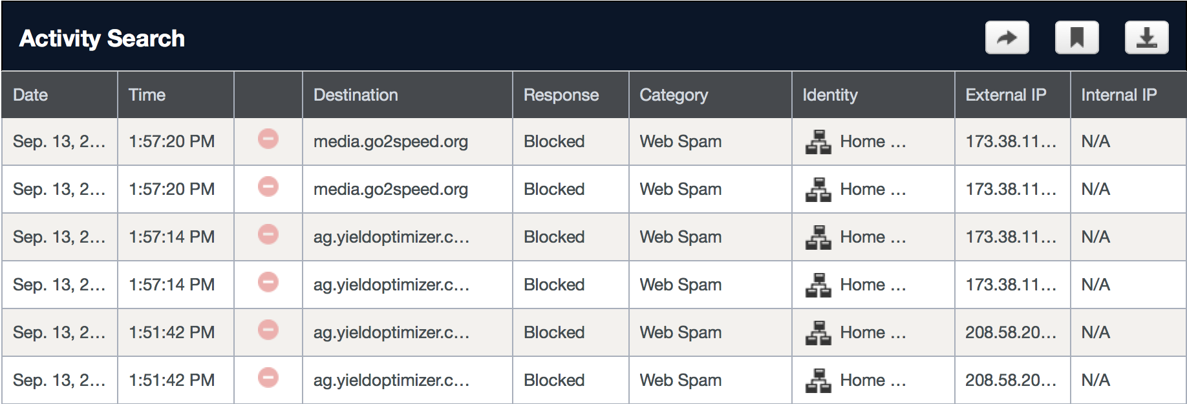Image resolution: width=1187 pixels, height=404 pixels.
Task: Click the External IP column header
Action: (1005, 95)
